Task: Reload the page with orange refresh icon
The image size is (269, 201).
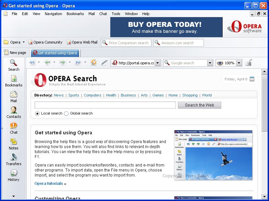Action: pos(94,62)
